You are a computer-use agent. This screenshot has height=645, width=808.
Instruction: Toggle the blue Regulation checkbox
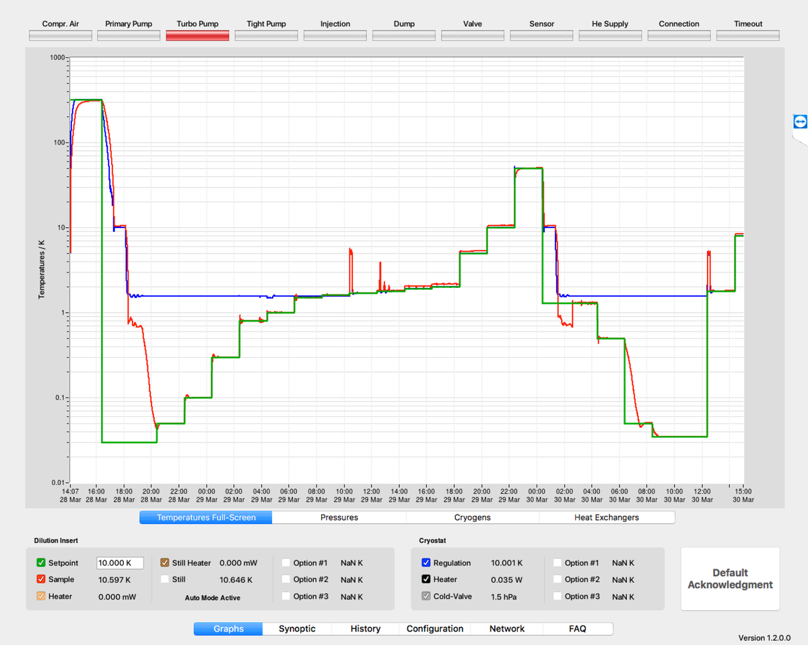pyautogui.click(x=426, y=563)
